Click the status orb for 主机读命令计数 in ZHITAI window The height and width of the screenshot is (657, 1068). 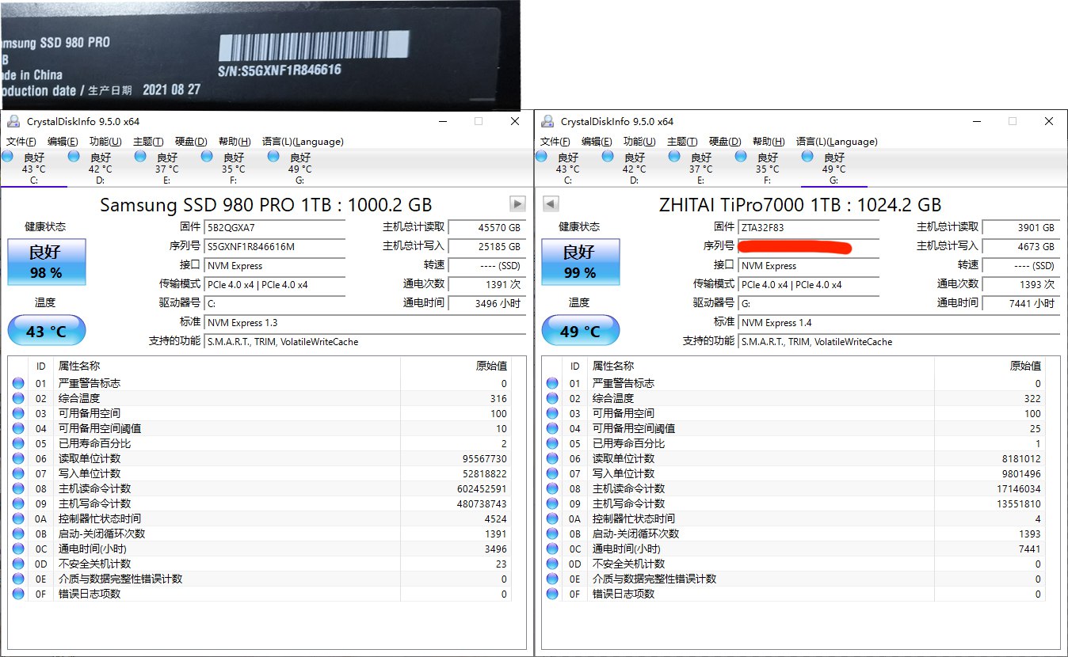click(552, 488)
